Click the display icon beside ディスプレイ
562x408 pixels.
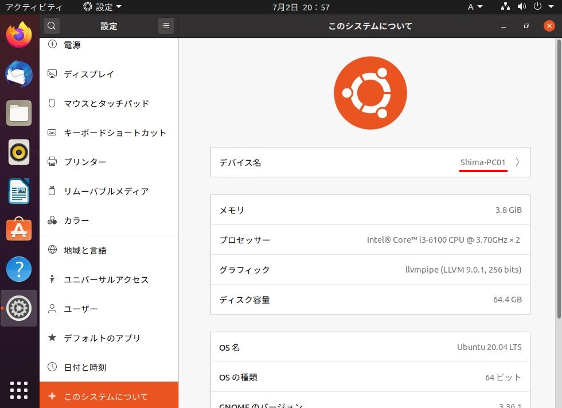(52, 74)
